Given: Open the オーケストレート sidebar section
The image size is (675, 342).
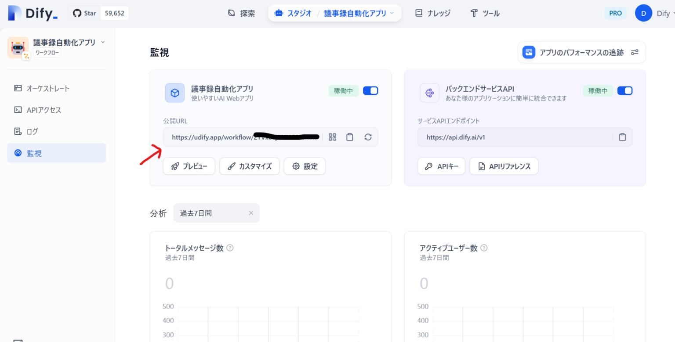Looking at the screenshot, I should [x=48, y=88].
